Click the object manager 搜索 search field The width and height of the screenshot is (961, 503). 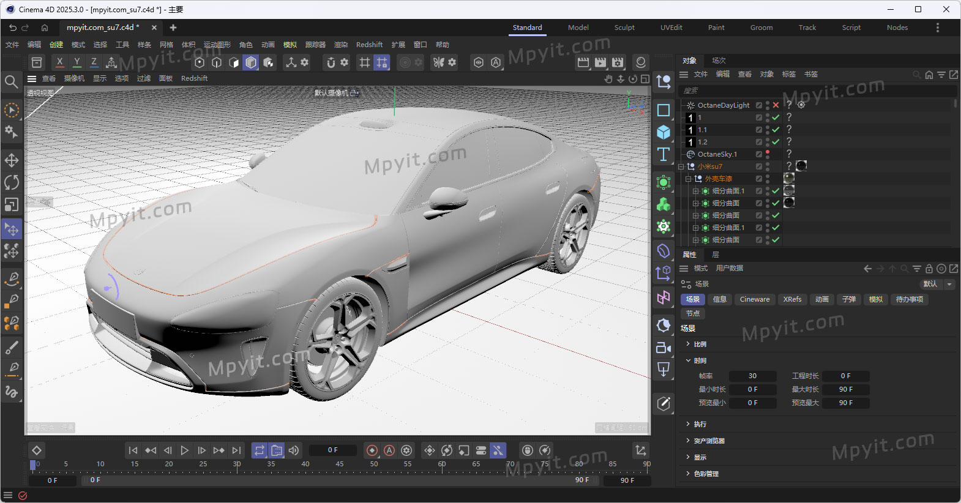[817, 91]
